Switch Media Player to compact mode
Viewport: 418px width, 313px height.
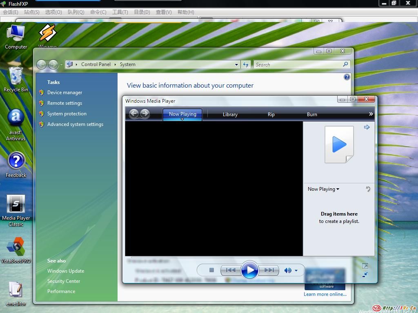coord(365,274)
